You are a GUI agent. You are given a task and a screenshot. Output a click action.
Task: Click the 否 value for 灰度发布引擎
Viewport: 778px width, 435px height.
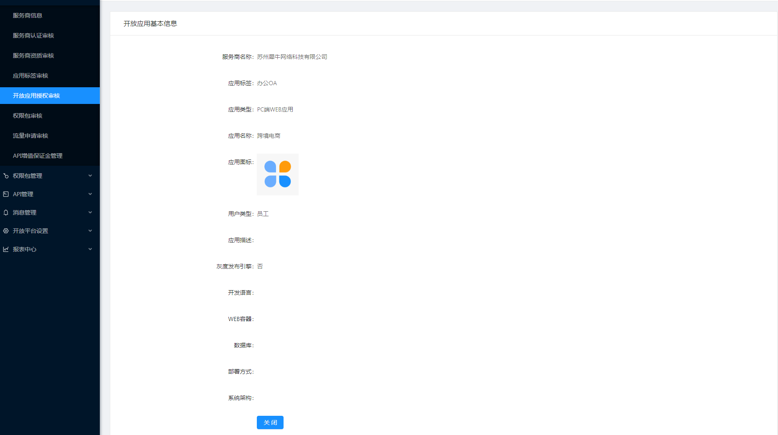pos(260,266)
